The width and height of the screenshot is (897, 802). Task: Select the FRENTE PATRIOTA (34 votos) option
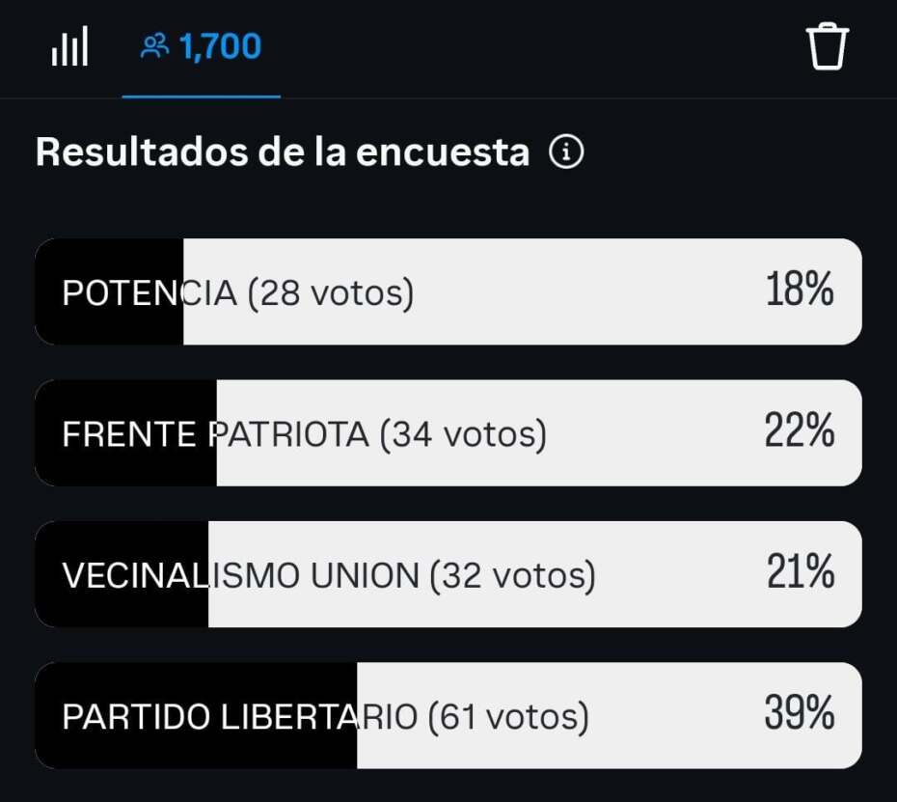[448, 432]
